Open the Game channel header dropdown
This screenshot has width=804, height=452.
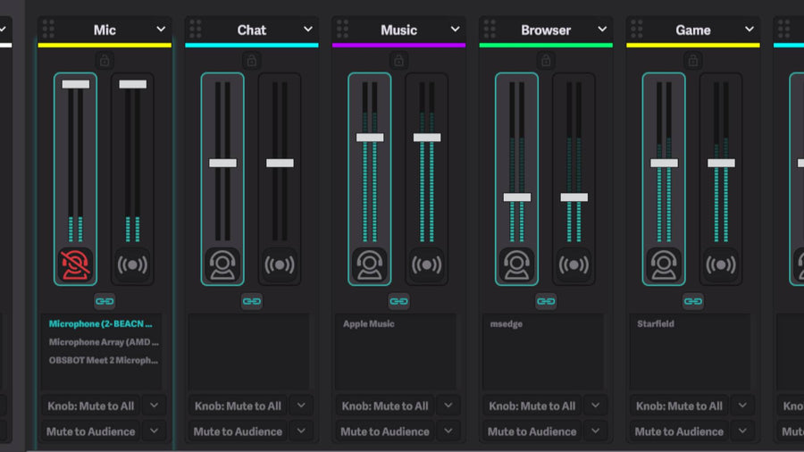click(x=750, y=29)
